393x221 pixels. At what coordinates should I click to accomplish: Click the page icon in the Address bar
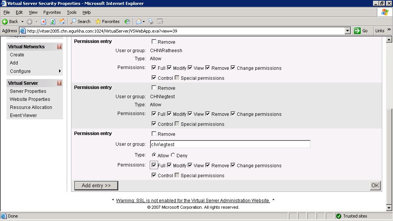pos(23,31)
